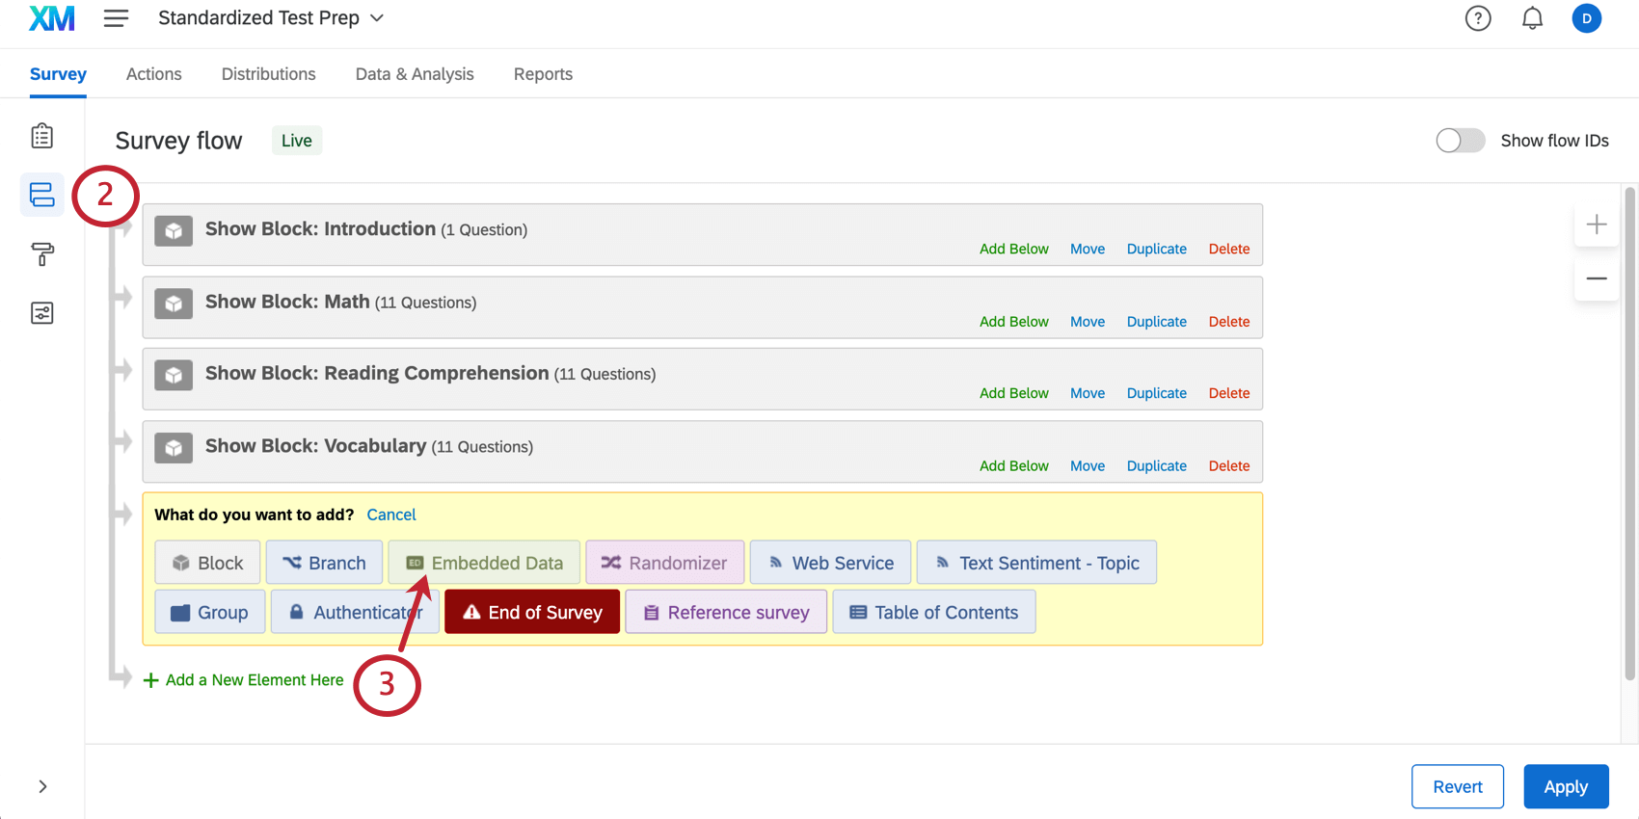
Task: Click Add a New Element Here
Action: tap(244, 680)
